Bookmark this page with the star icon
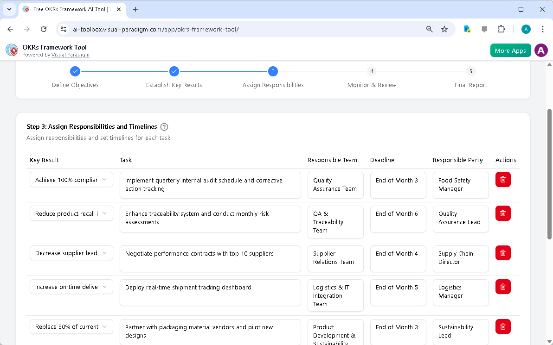 (x=444, y=29)
